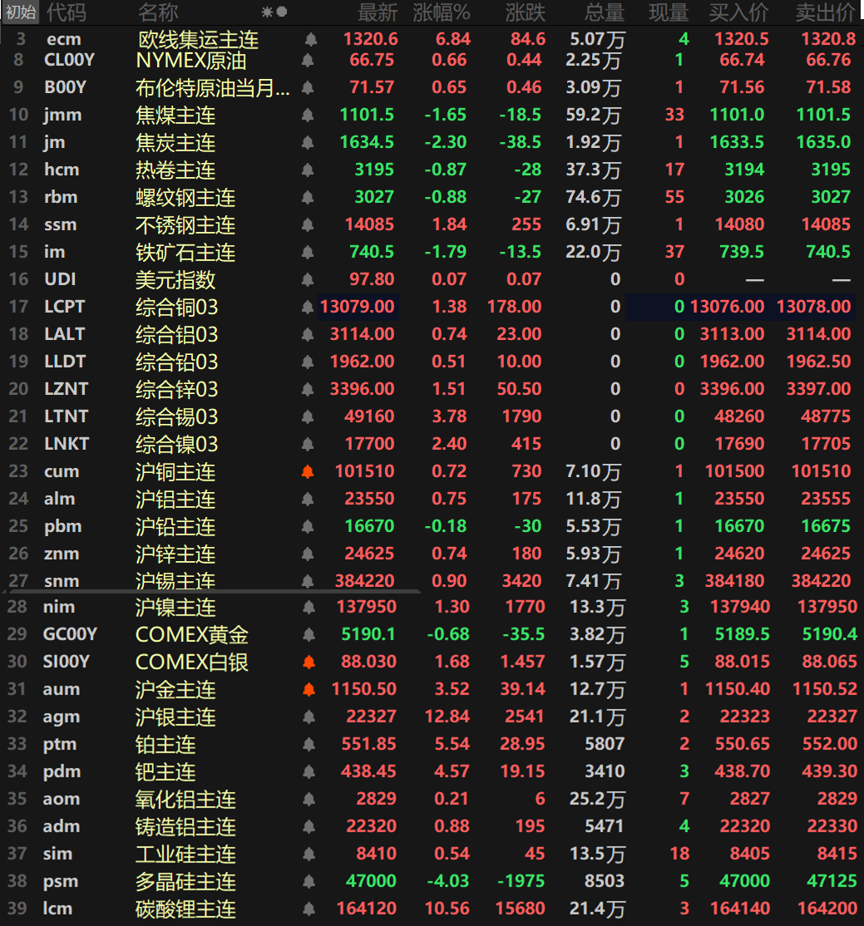Click the alert bell for 焦煤主连
Screen dimensions: 864x926
[x=308, y=116]
